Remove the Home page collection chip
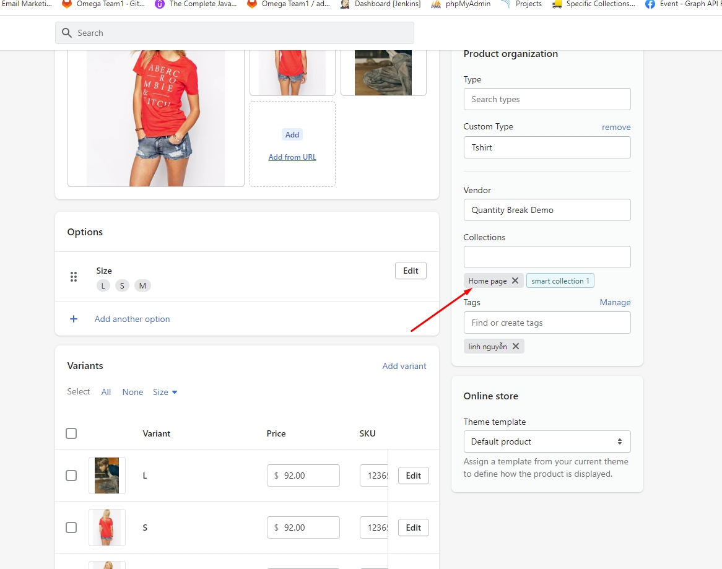This screenshot has height=569, width=722. [515, 281]
